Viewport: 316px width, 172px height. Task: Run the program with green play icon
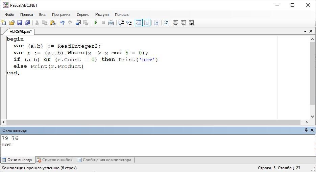tap(96, 23)
